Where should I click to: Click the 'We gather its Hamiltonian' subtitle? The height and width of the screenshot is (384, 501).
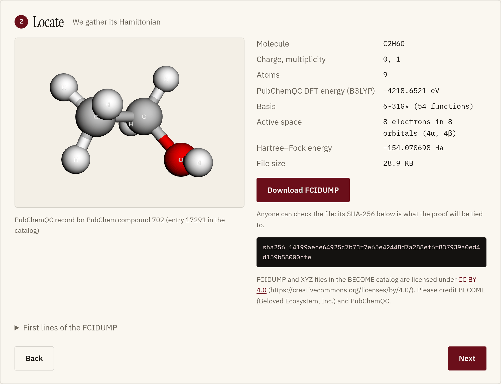[116, 22]
